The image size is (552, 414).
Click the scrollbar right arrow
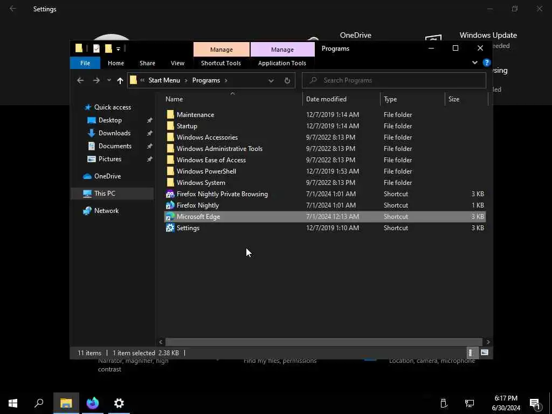pyautogui.click(x=488, y=342)
